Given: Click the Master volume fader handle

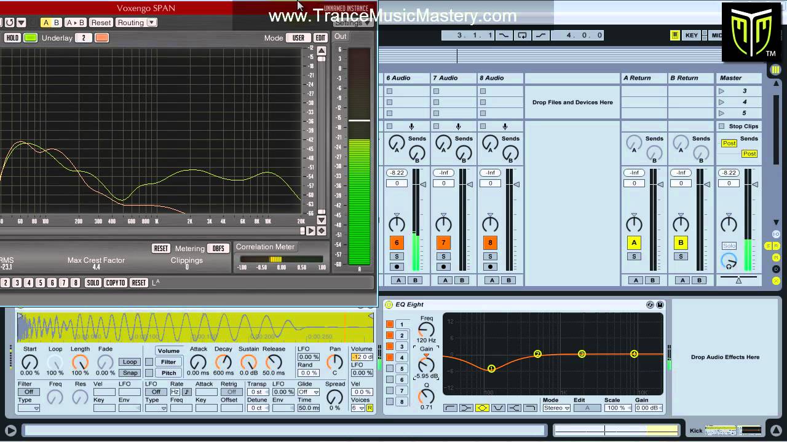Looking at the screenshot, I should (754, 185).
